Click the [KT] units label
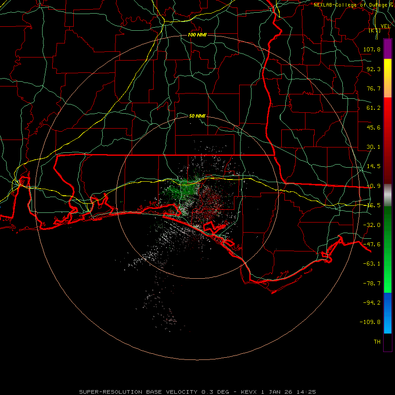The height and width of the screenshot is (395, 395). click(375, 30)
